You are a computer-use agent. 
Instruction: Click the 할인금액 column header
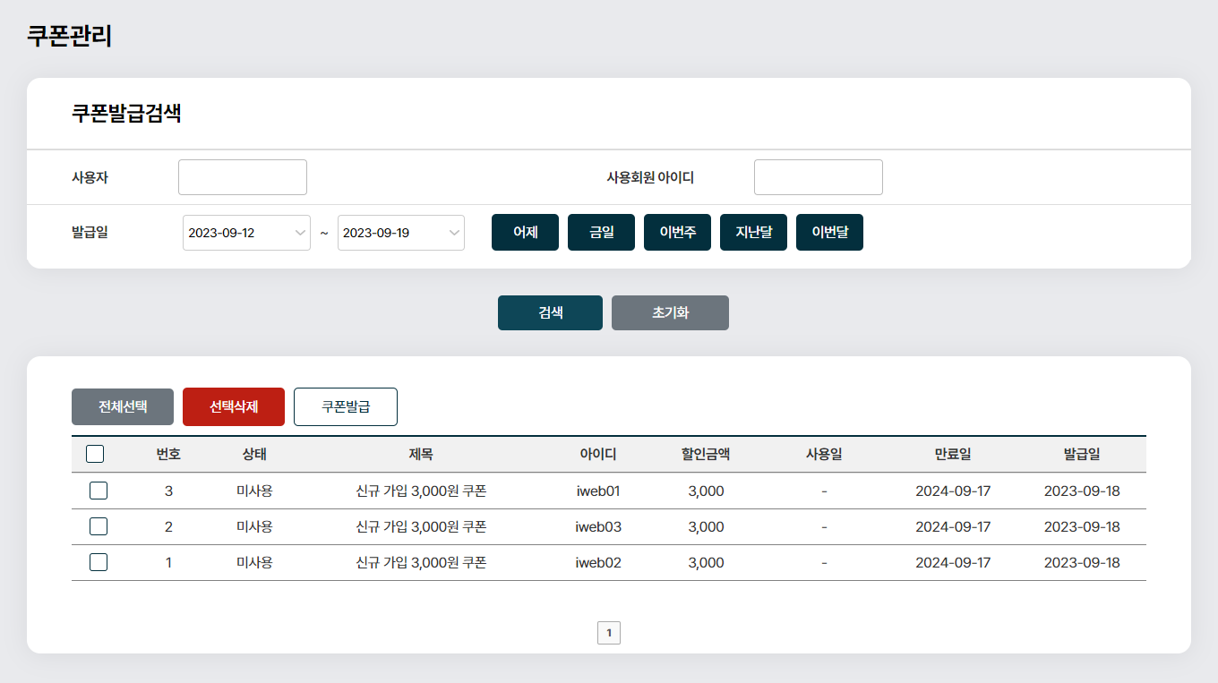[x=706, y=454]
